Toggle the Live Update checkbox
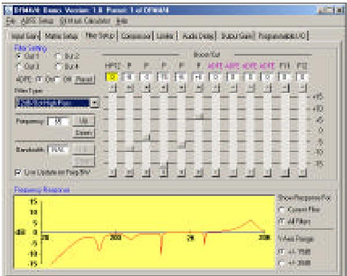The width and height of the screenshot is (347, 276). click(x=19, y=173)
